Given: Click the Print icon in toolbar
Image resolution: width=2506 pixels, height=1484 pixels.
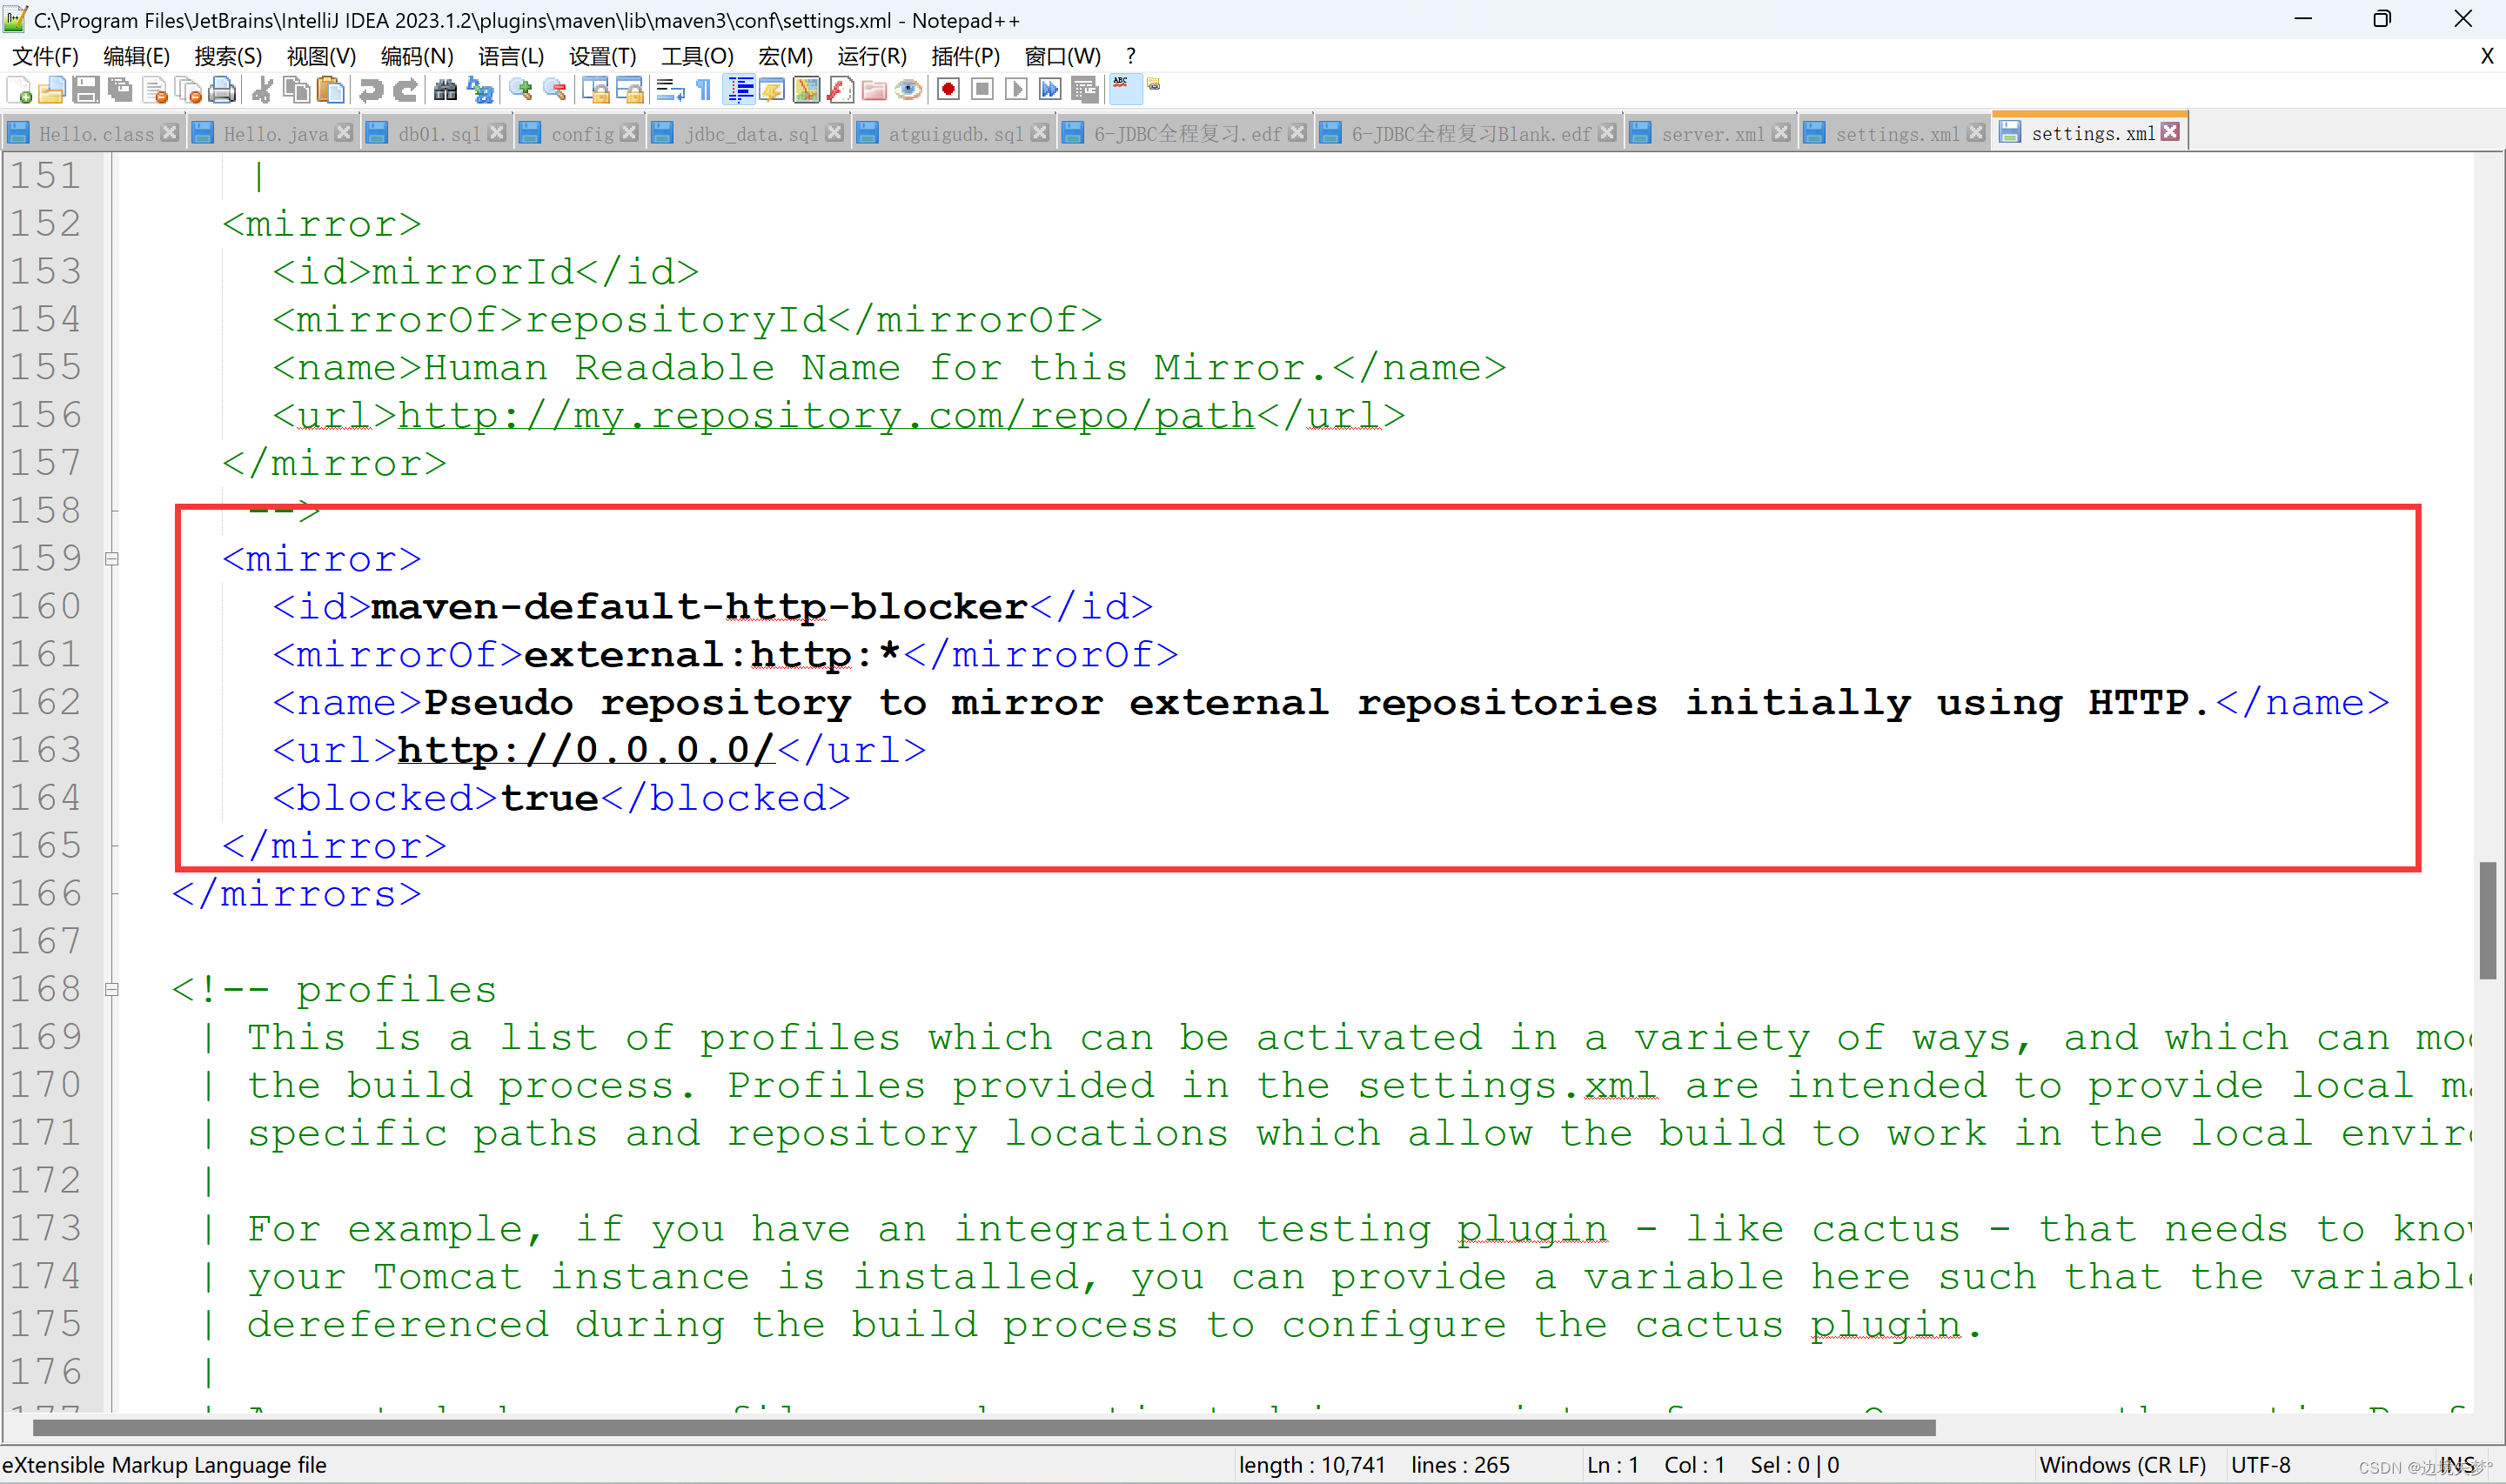Looking at the screenshot, I should [222, 90].
